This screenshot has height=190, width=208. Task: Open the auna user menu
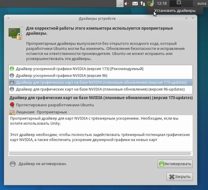[x=201, y=4]
